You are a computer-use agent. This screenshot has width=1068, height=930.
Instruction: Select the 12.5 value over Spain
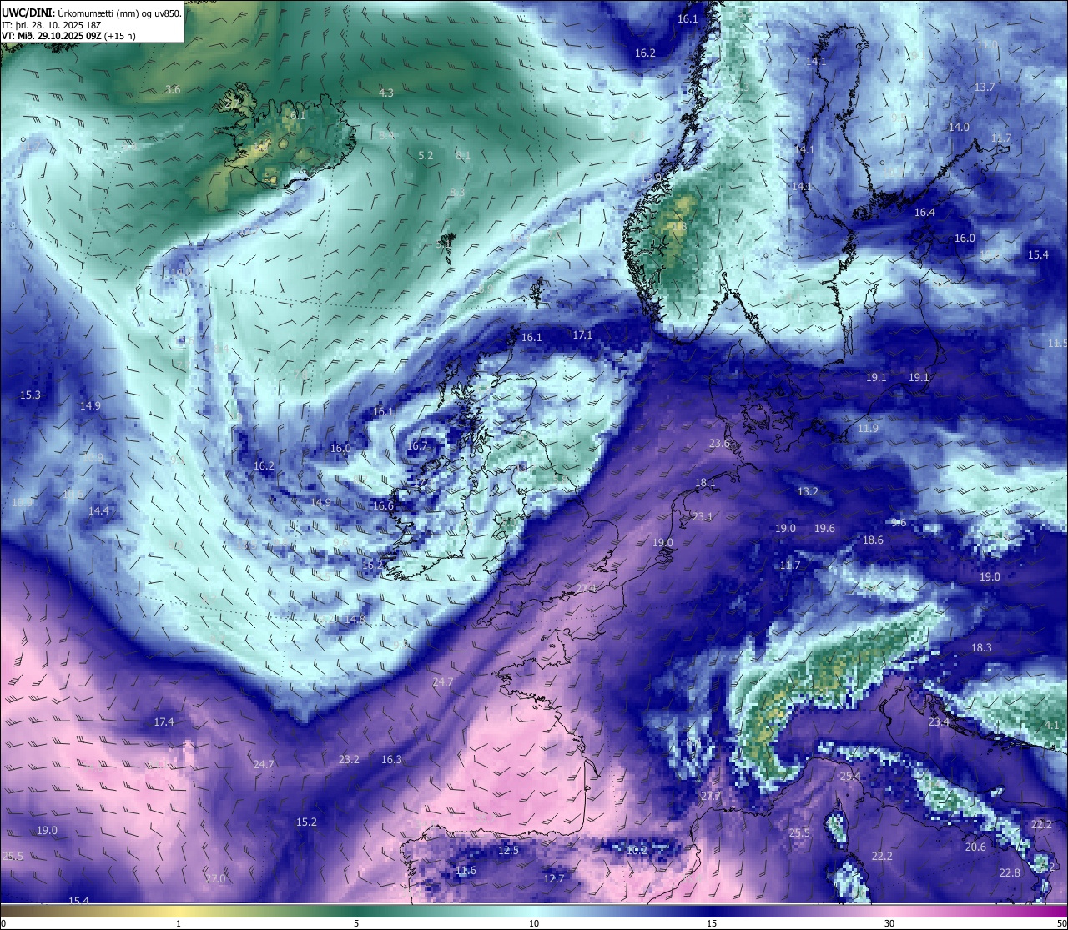[x=508, y=850]
